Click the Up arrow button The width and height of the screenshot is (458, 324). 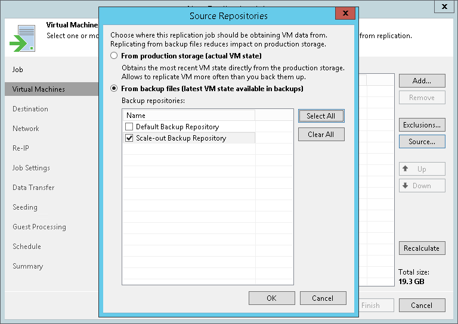coord(422,169)
